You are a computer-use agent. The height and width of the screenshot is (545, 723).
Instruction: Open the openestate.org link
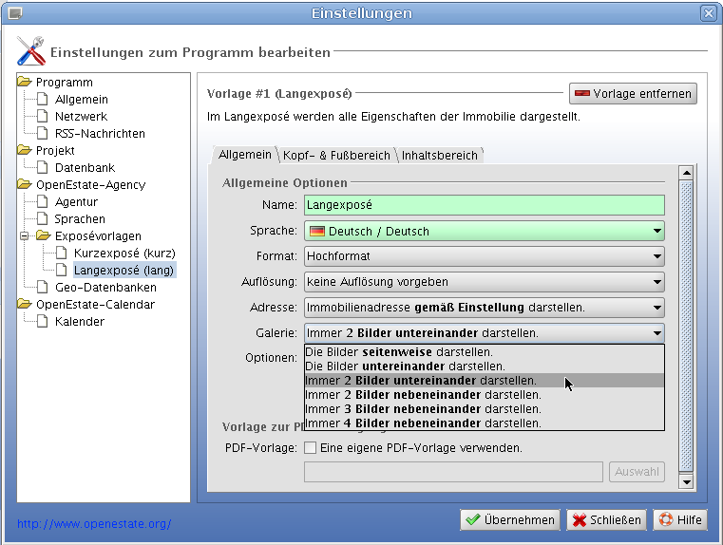(94, 524)
